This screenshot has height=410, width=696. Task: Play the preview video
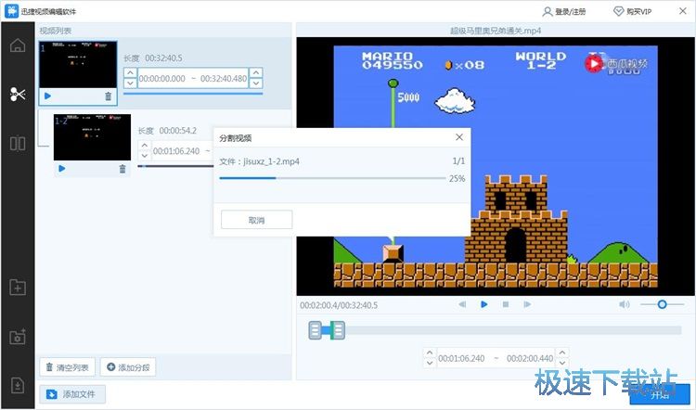(483, 304)
